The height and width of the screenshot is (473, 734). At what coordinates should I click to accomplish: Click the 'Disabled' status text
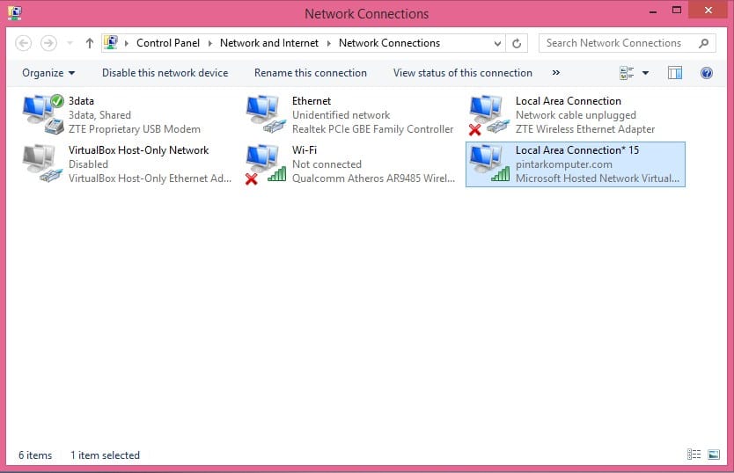click(88, 164)
